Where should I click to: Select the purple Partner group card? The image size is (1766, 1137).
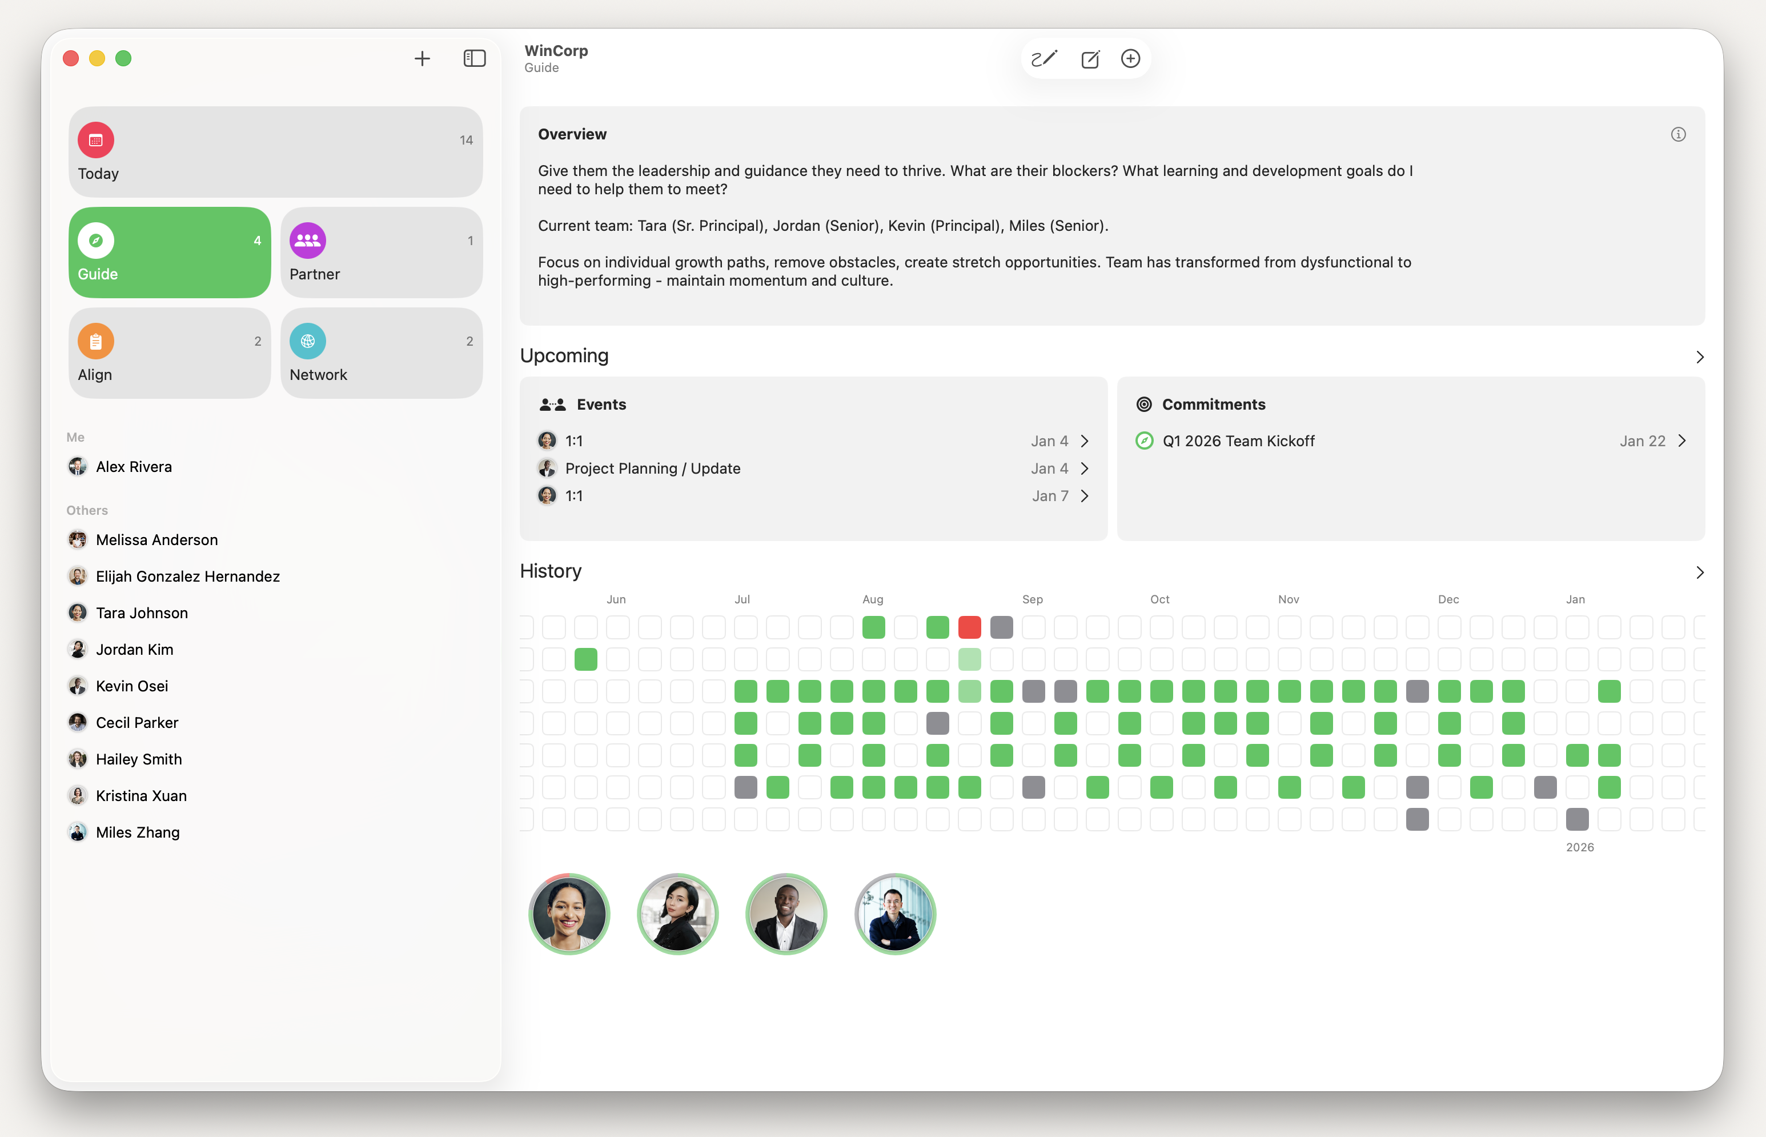click(x=381, y=253)
